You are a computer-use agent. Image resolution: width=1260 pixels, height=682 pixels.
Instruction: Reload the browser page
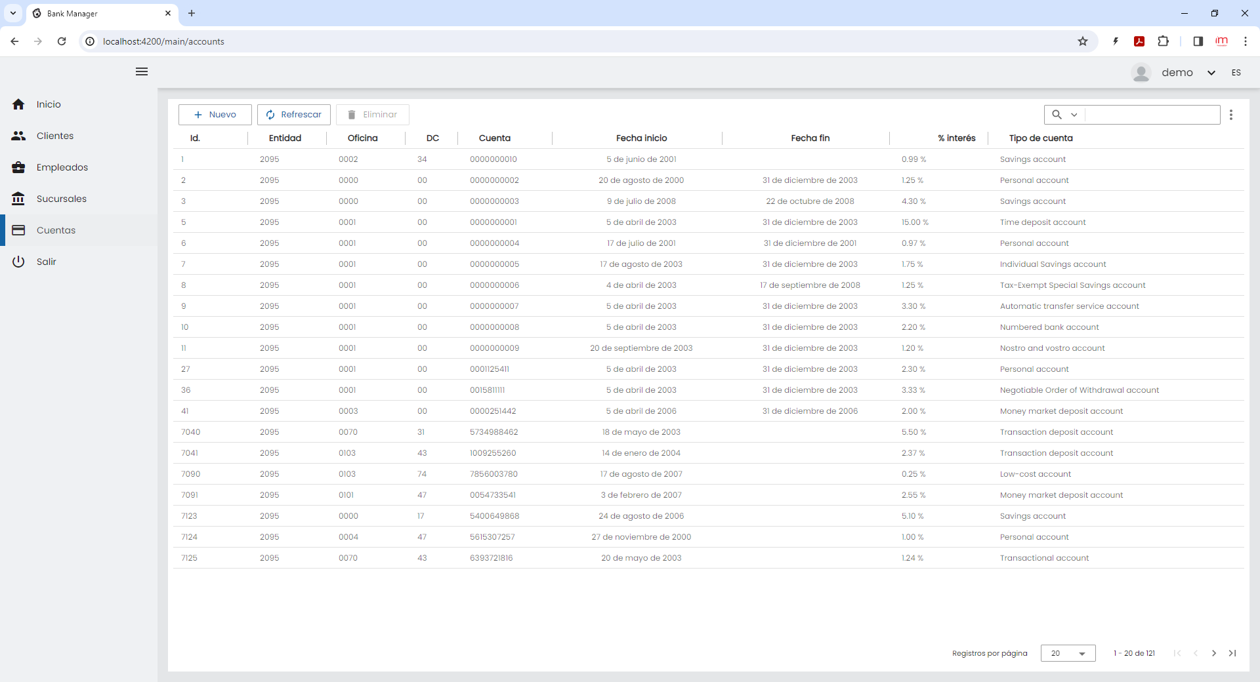pyautogui.click(x=62, y=41)
